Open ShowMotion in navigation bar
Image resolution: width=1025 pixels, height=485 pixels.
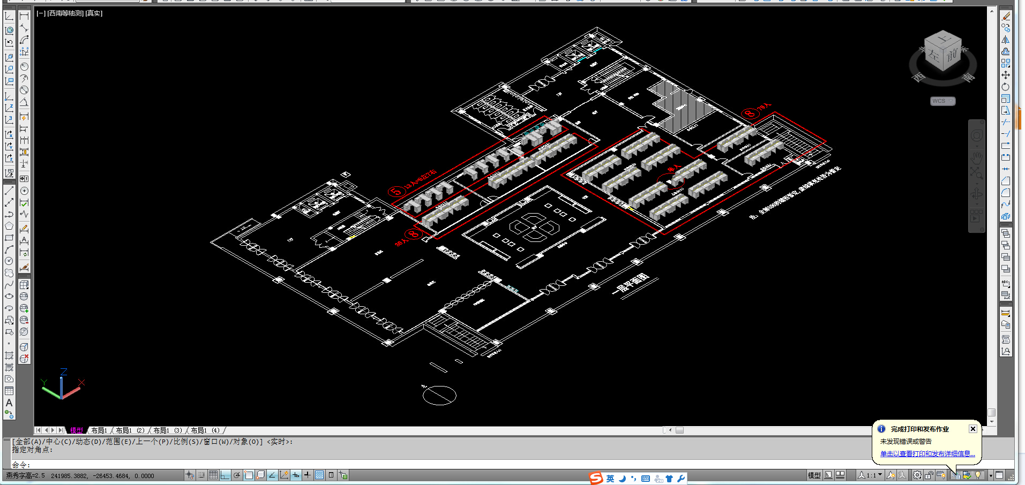[x=976, y=215]
